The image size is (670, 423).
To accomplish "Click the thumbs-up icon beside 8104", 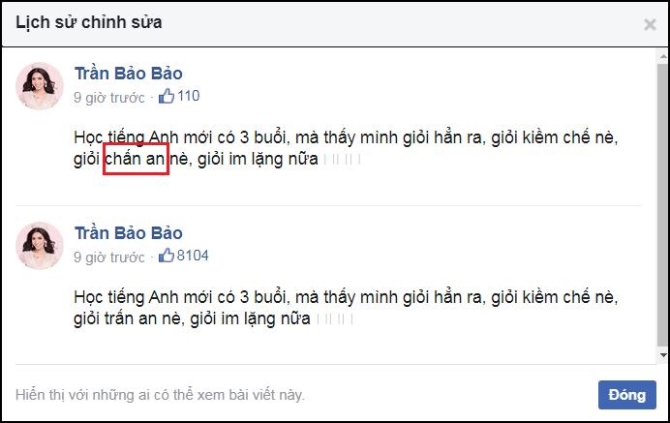I will [167, 256].
